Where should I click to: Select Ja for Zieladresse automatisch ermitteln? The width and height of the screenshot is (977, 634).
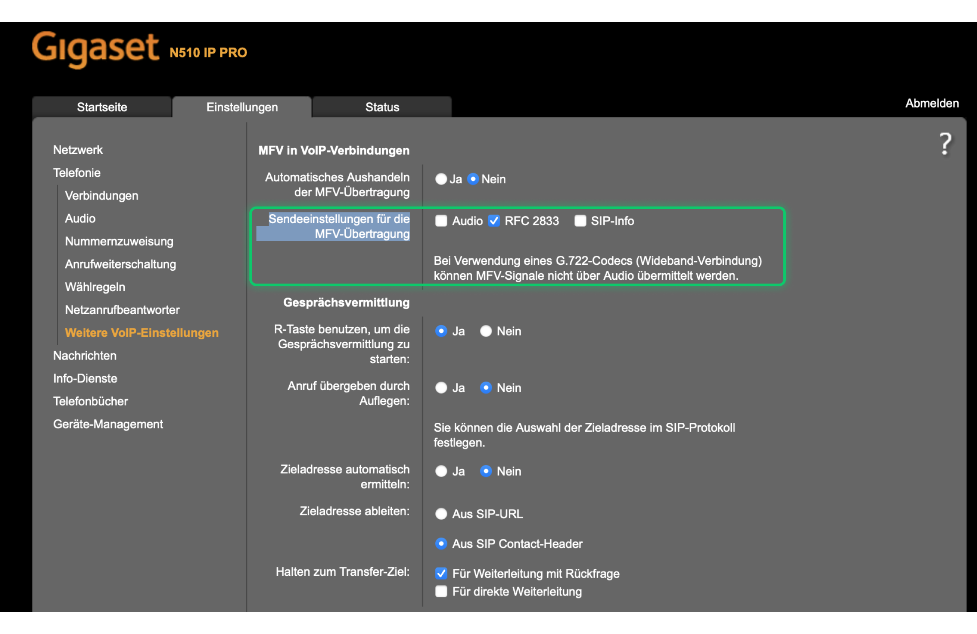pyautogui.click(x=441, y=471)
